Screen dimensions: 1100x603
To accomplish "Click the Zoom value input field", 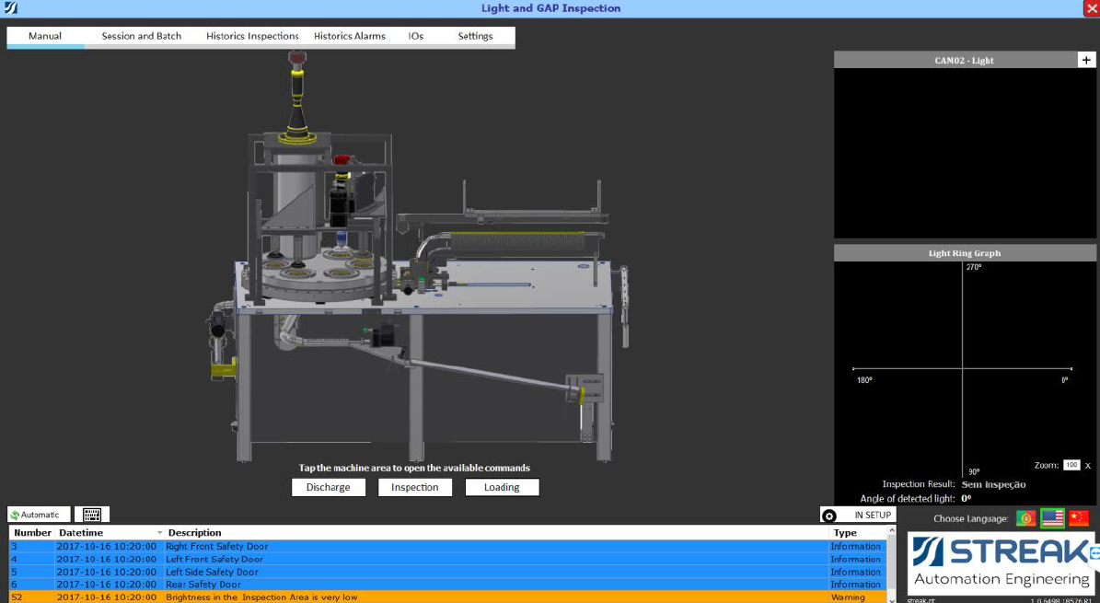I will click(x=1071, y=465).
